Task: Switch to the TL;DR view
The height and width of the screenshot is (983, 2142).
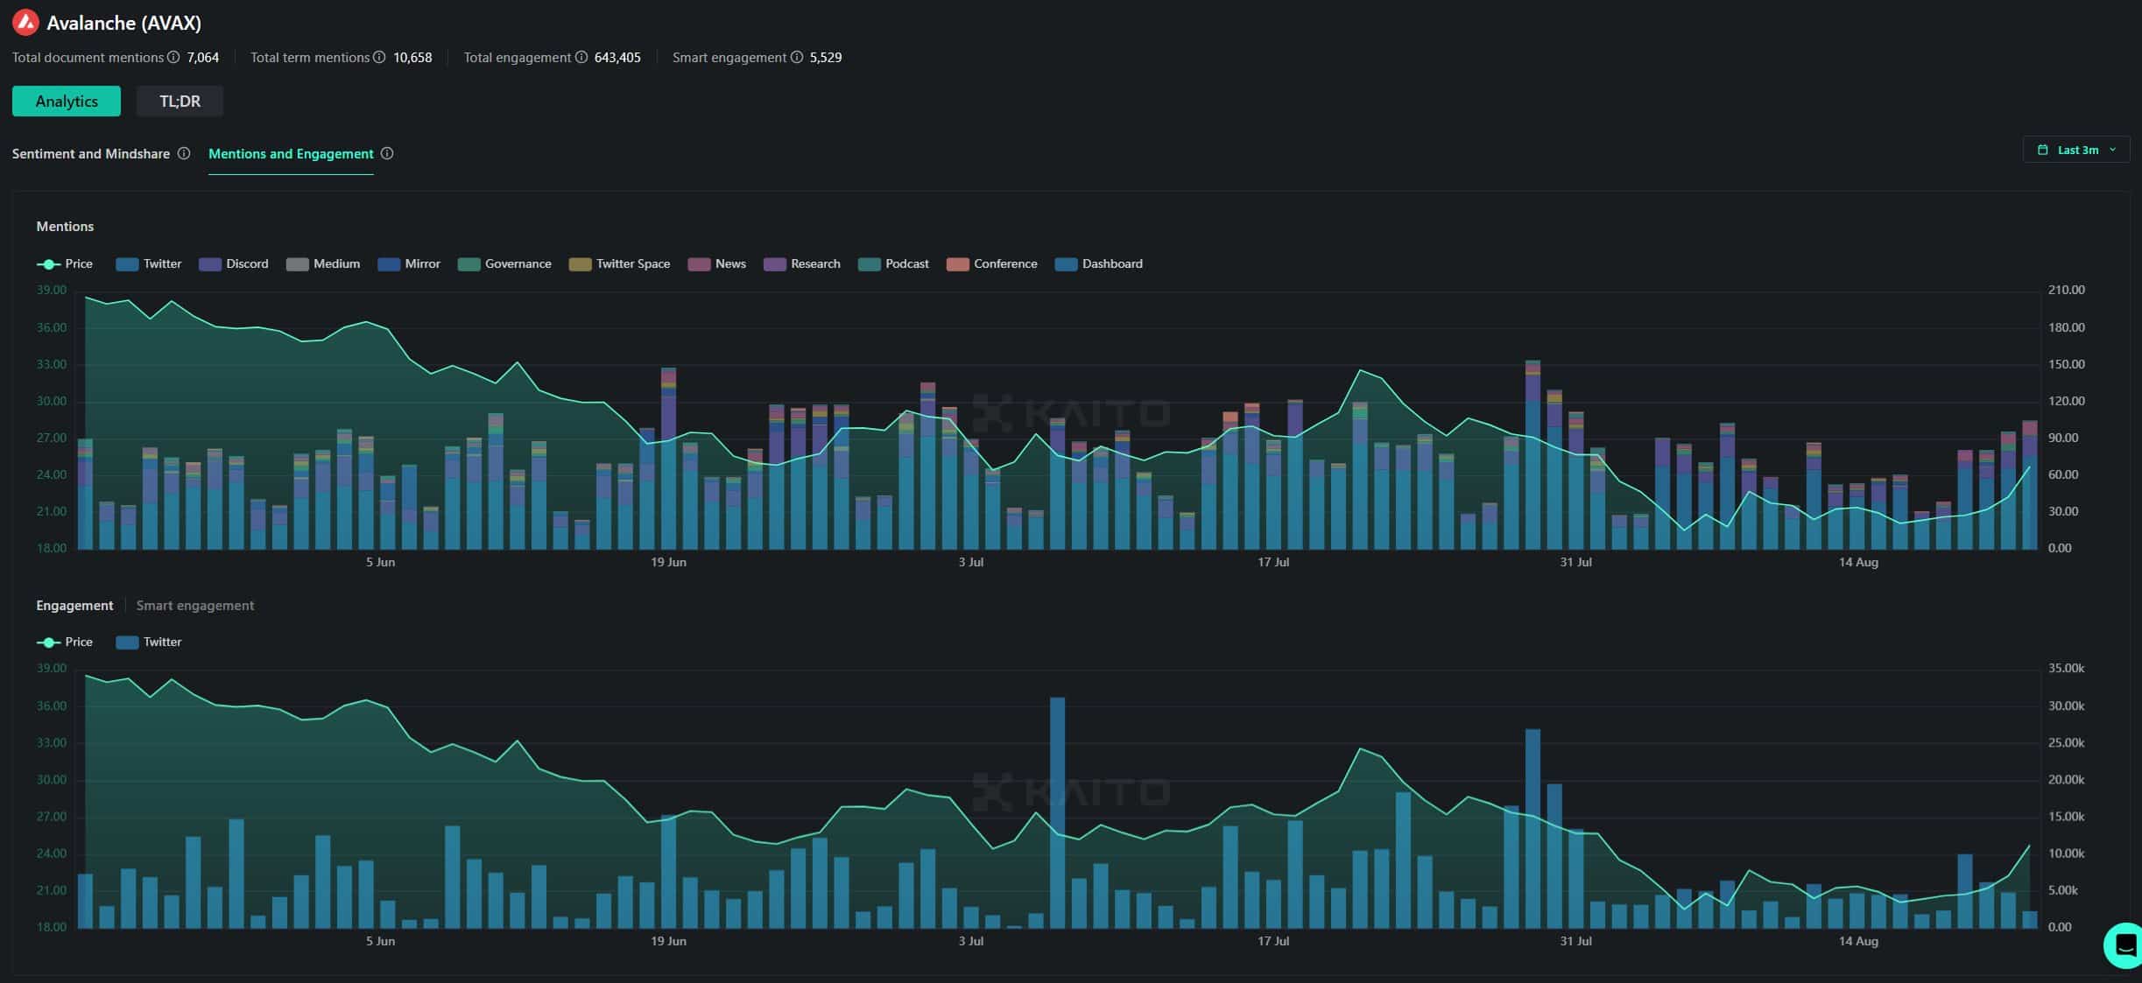Action: pyautogui.click(x=180, y=101)
